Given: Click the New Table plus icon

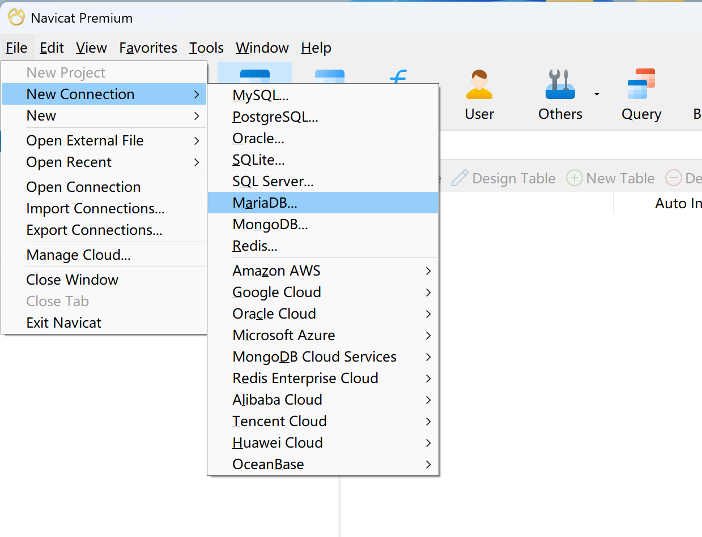Looking at the screenshot, I should click(x=574, y=178).
